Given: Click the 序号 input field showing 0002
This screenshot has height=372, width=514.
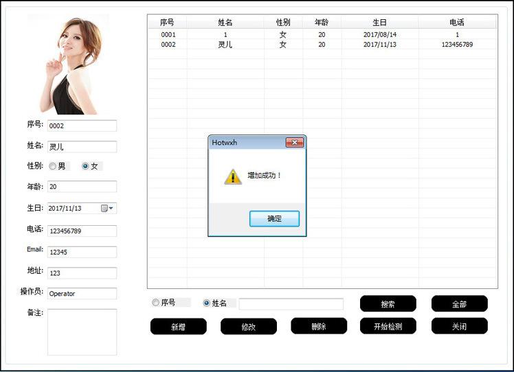Looking at the screenshot, I should (82, 126).
